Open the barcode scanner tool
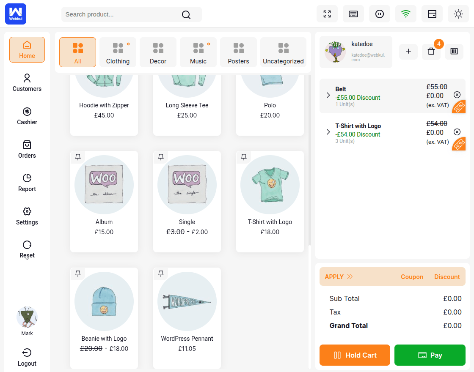Viewport: 474px width, 372px height. coord(454,51)
